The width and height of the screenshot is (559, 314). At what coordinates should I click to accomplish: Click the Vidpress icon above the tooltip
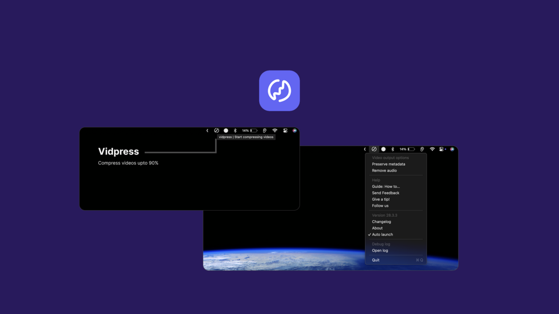click(x=216, y=131)
